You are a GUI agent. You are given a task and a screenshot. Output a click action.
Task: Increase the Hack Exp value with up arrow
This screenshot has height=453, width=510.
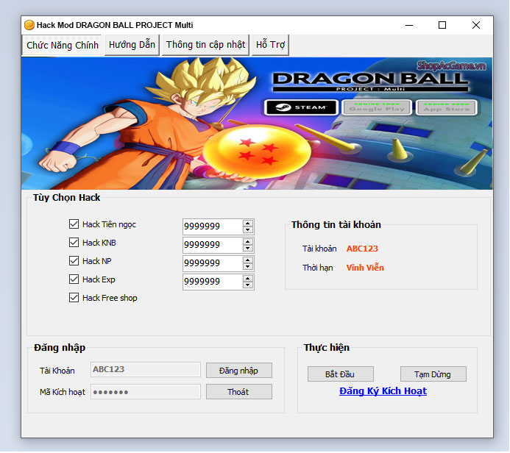(248, 279)
